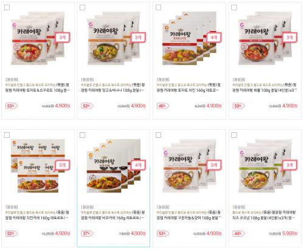The width and height of the screenshot is (304, 250).
Task: Select the tomato chicken 160g product checkbox
Action: (x=158, y=7)
